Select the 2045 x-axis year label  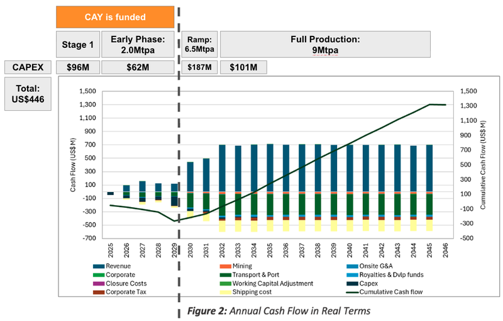[x=430, y=247]
